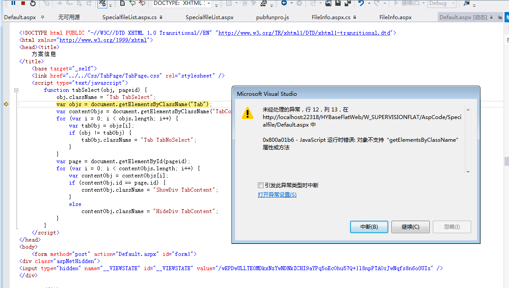Click the Save All icon
The image size is (509, 288).
[x=347, y=4]
